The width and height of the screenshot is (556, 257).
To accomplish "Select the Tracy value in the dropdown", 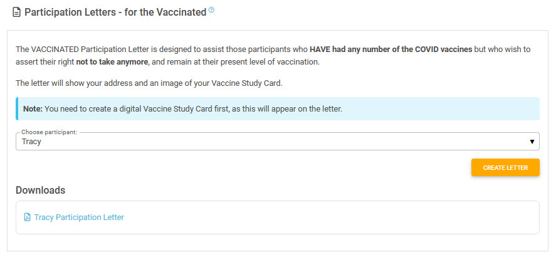I will (31, 142).
